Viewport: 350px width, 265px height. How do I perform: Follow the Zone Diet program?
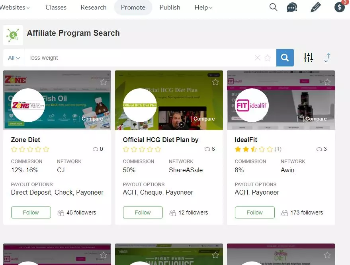31,212
